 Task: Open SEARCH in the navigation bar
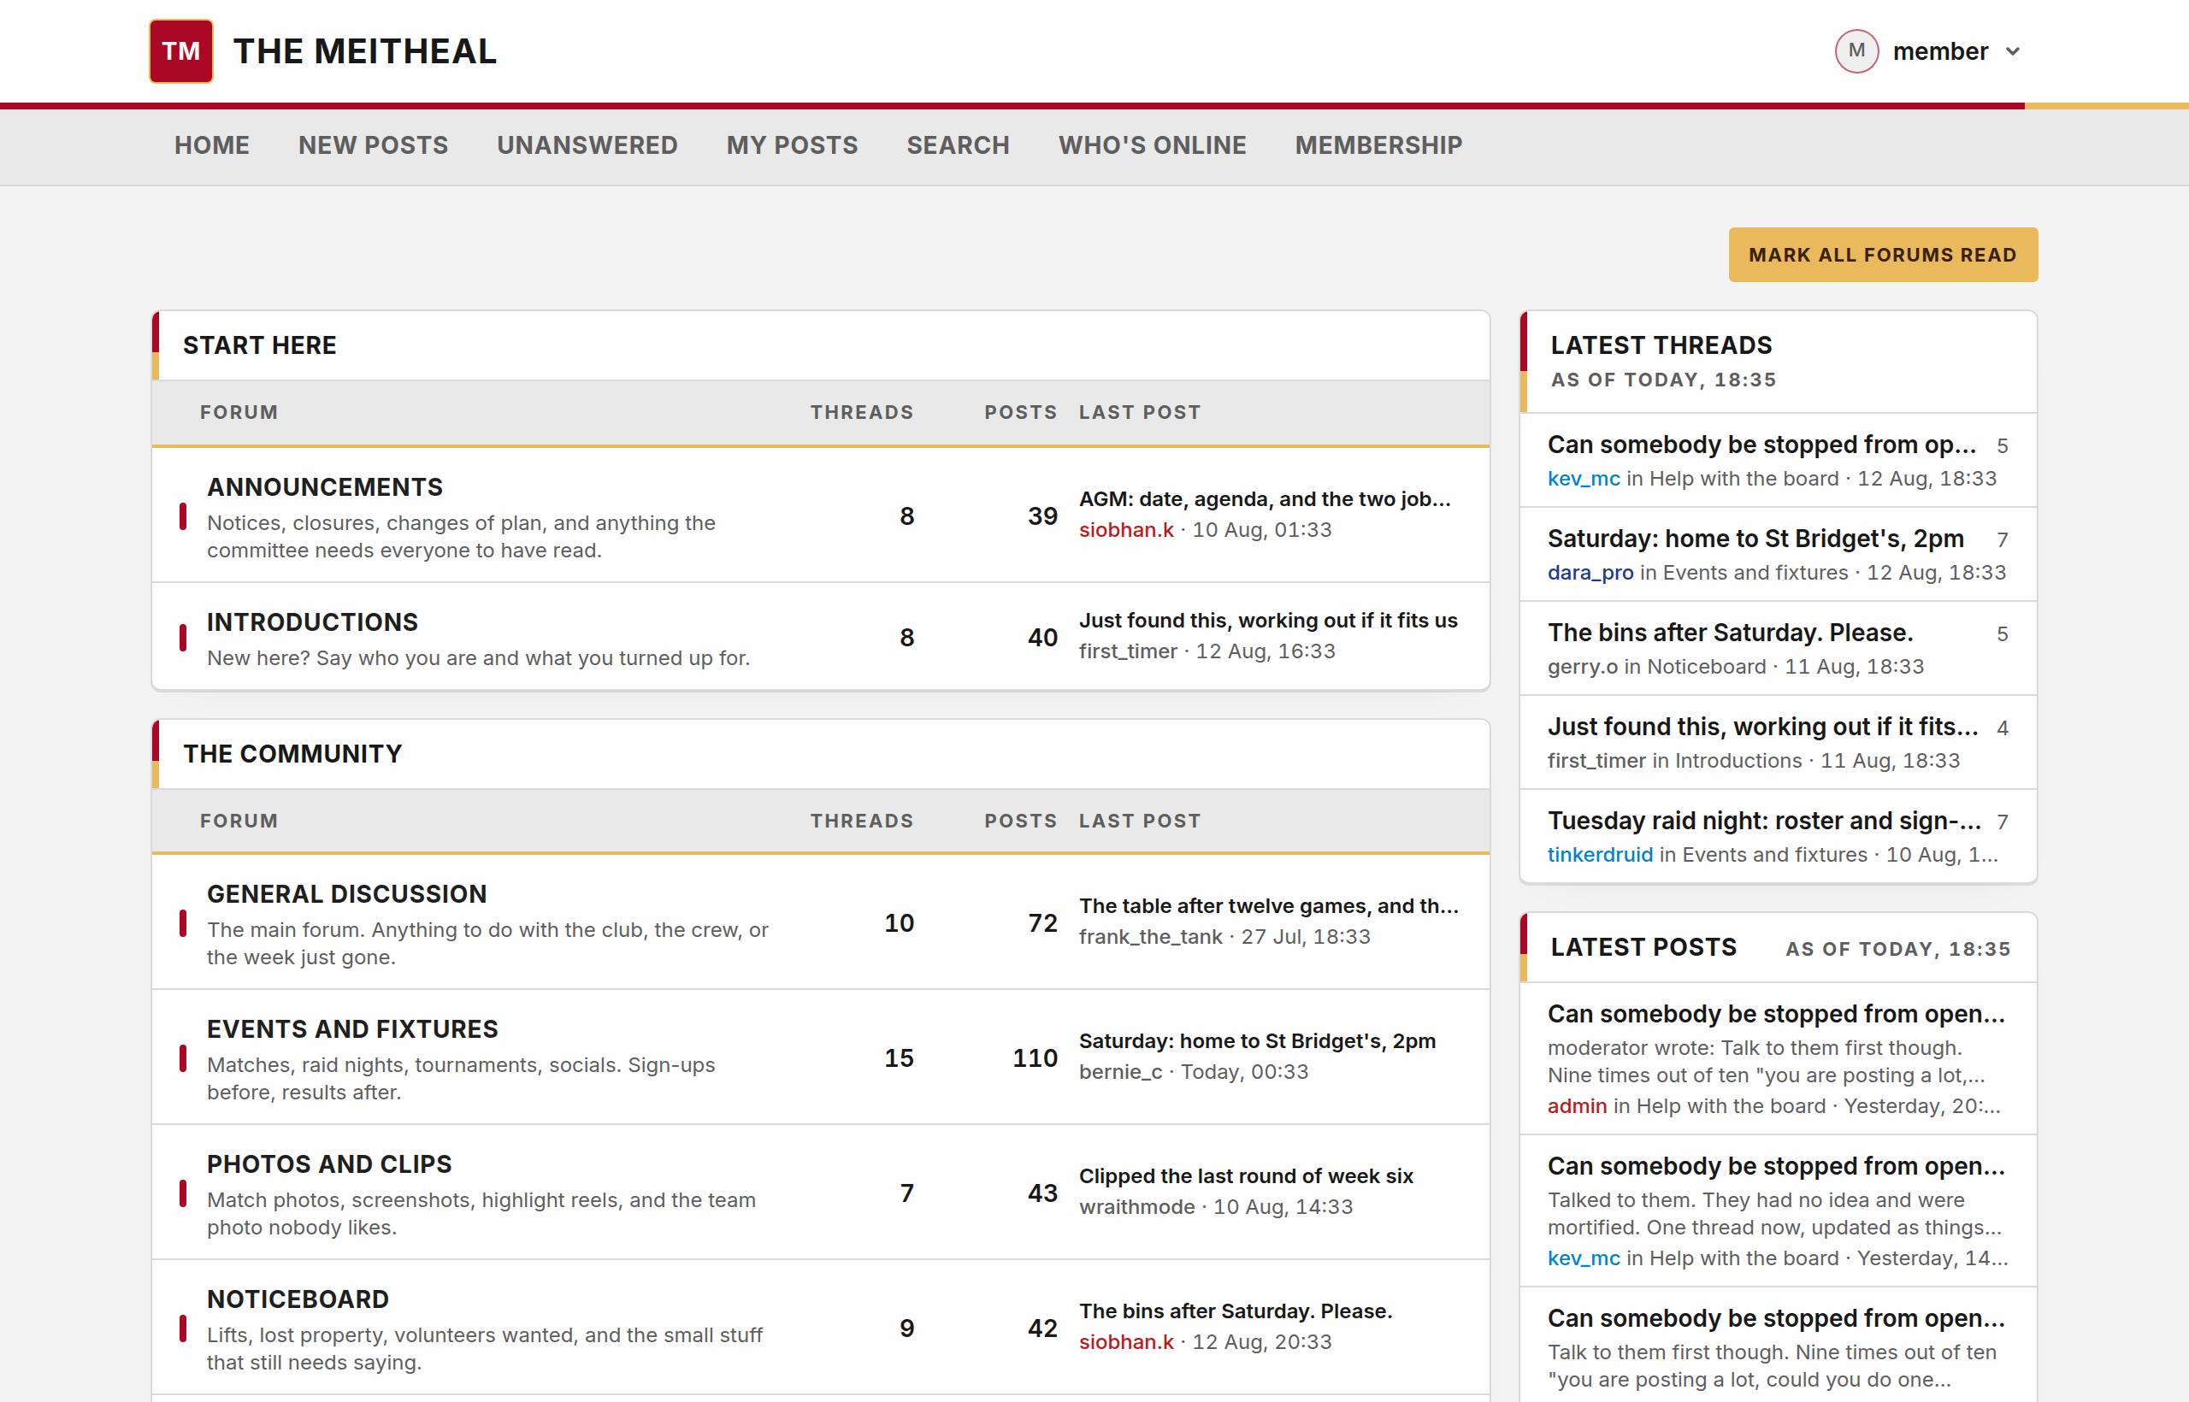tap(958, 145)
